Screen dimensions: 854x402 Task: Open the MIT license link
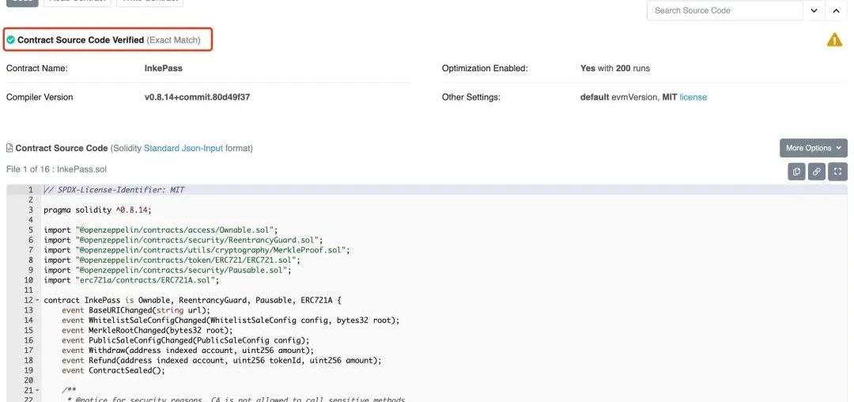coord(693,97)
